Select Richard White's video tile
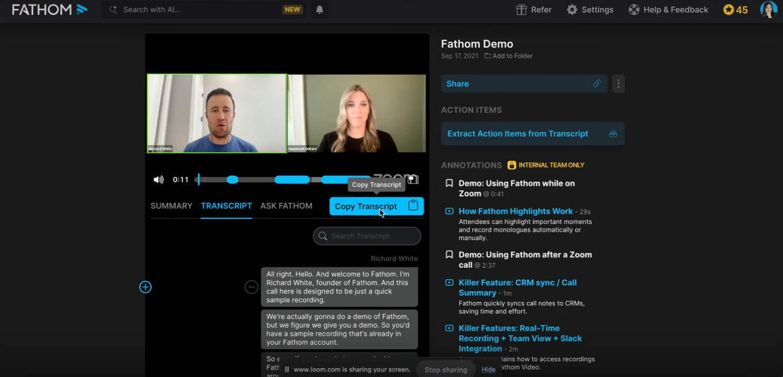The height and width of the screenshot is (377, 783). click(x=217, y=113)
